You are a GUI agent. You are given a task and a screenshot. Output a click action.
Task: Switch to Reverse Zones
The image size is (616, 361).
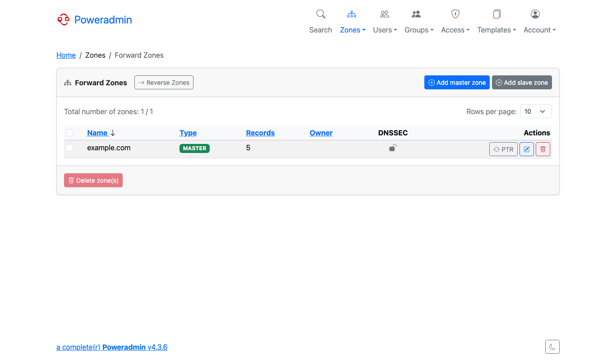[x=164, y=83]
